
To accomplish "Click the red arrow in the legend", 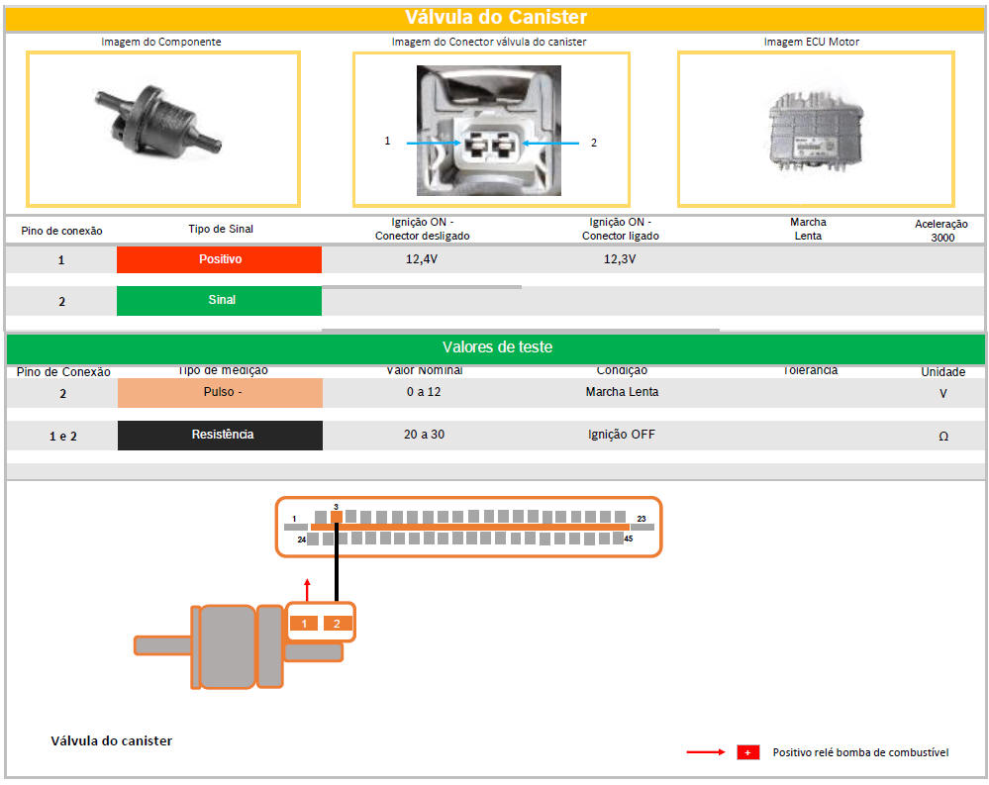I will [707, 752].
